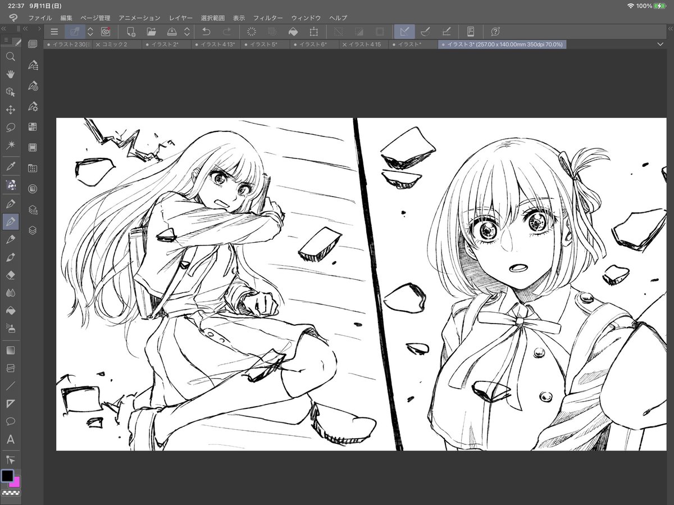Select the Balloon speech bubble tool
Image resolution: width=674 pixels, height=505 pixels.
click(x=10, y=421)
